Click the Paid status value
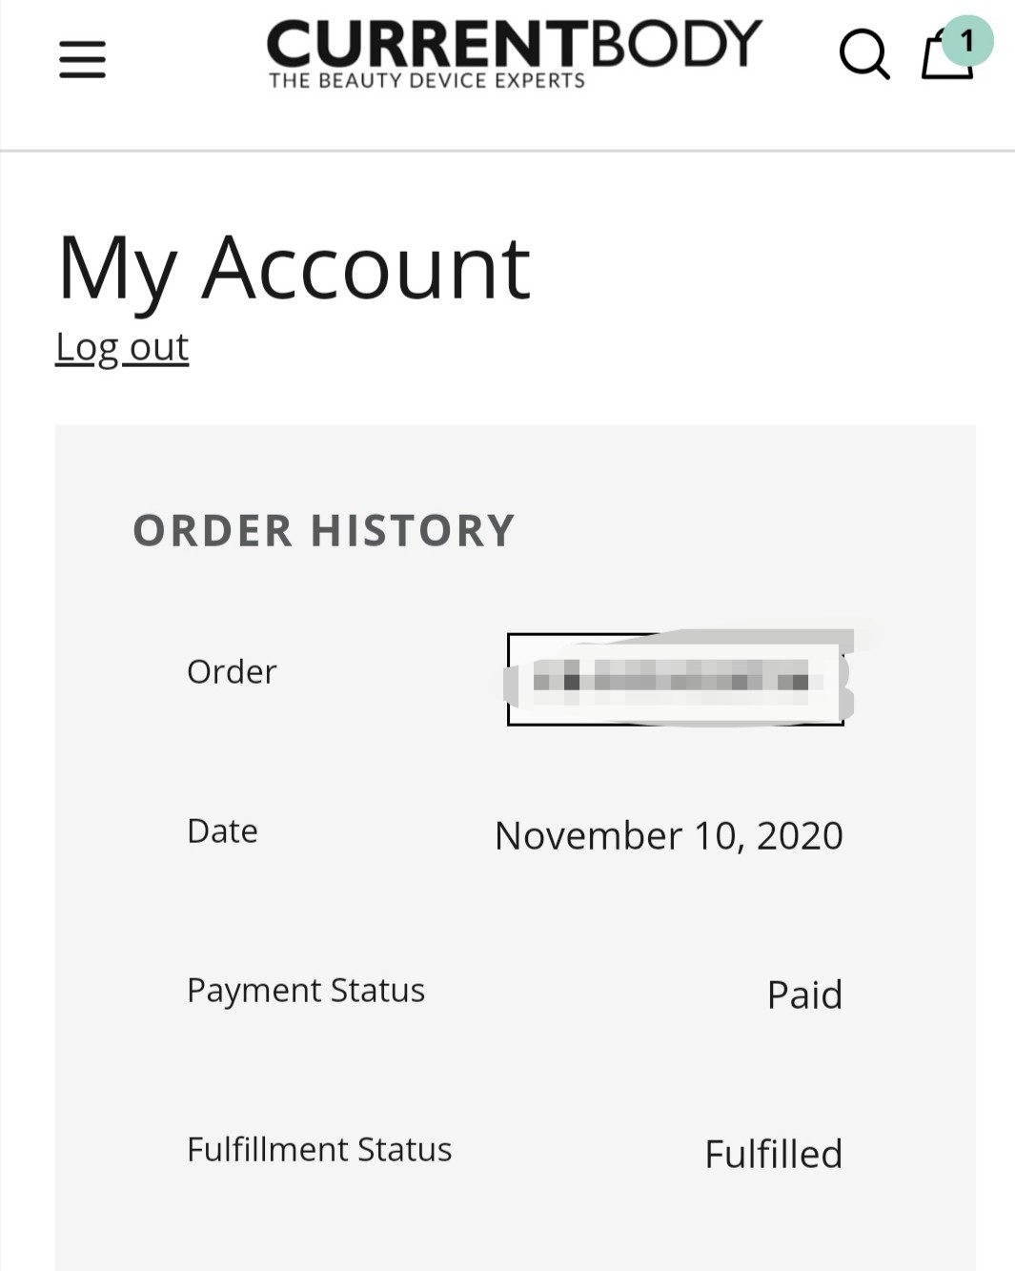The height and width of the screenshot is (1271, 1015). tap(804, 995)
